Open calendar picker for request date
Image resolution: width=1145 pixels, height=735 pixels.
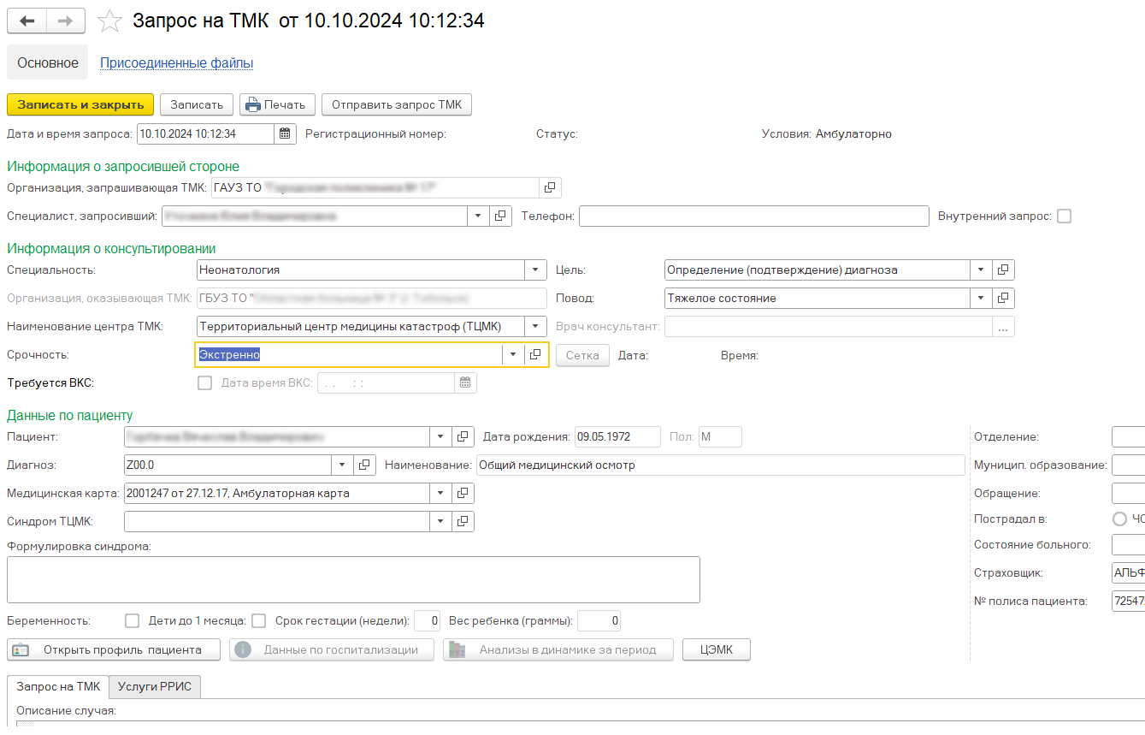coord(286,133)
